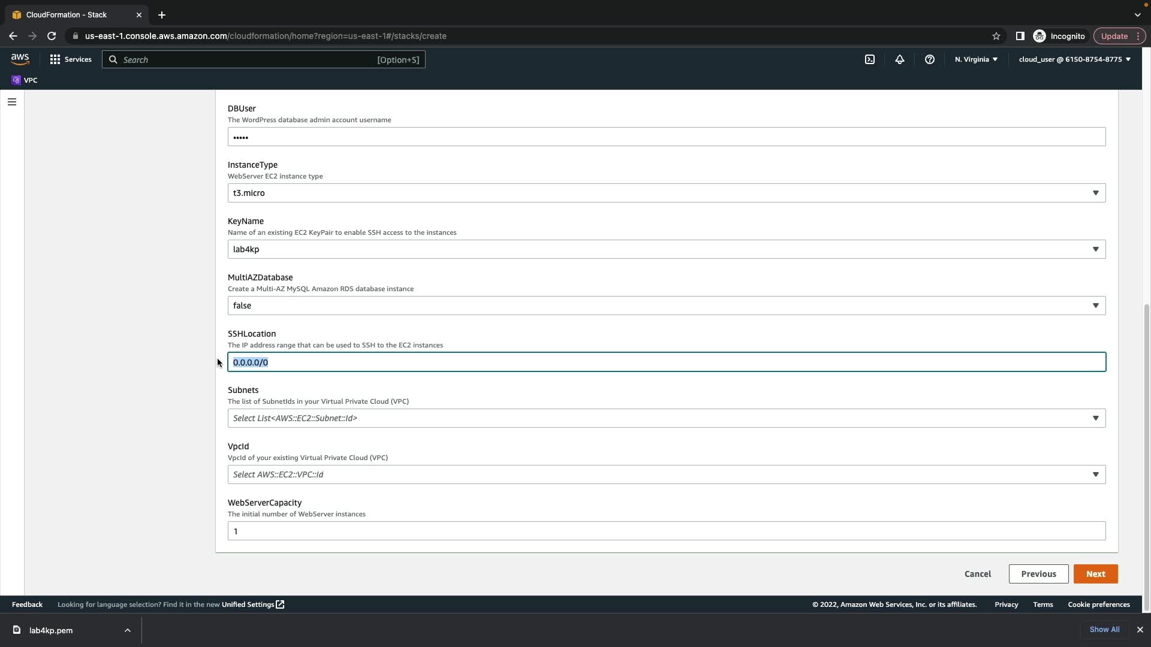This screenshot has height=647, width=1151.
Task: Expand the left hamburger navigation menu
Action: click(12, 102)
